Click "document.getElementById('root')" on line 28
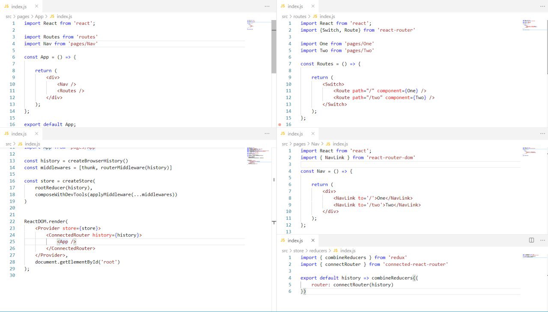548x312 pixels. 77,262
